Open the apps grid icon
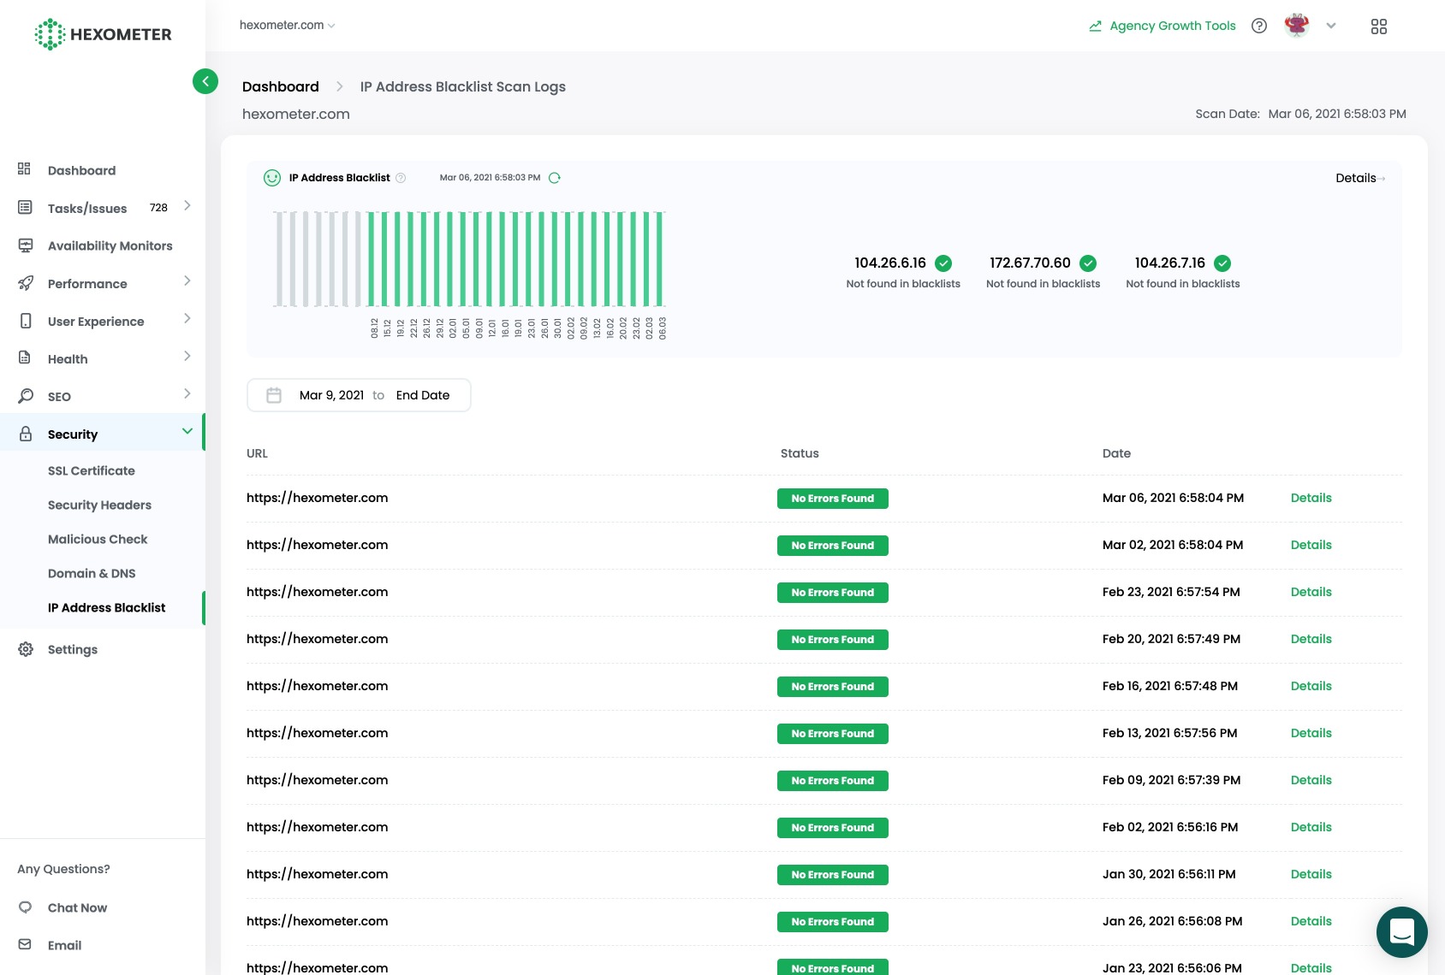The width and height of the screenshot is (1445, 975). (1378, 27)
